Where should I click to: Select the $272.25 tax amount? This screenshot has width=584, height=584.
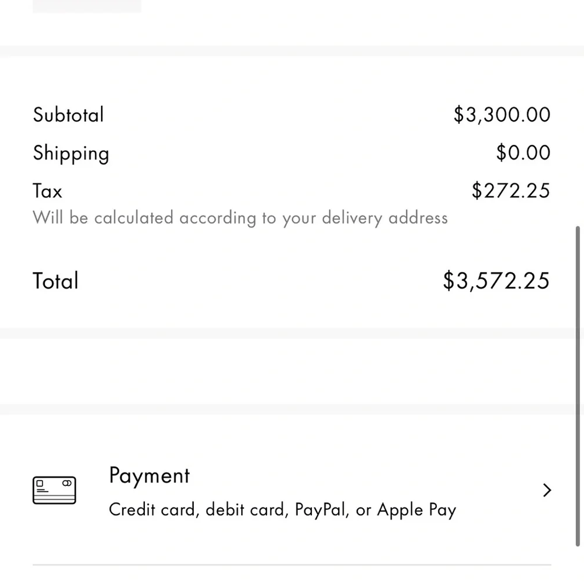(510, 190)
